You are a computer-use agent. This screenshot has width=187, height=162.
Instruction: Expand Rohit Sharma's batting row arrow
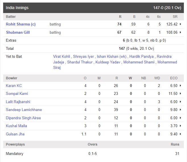(x=180, y=24)
